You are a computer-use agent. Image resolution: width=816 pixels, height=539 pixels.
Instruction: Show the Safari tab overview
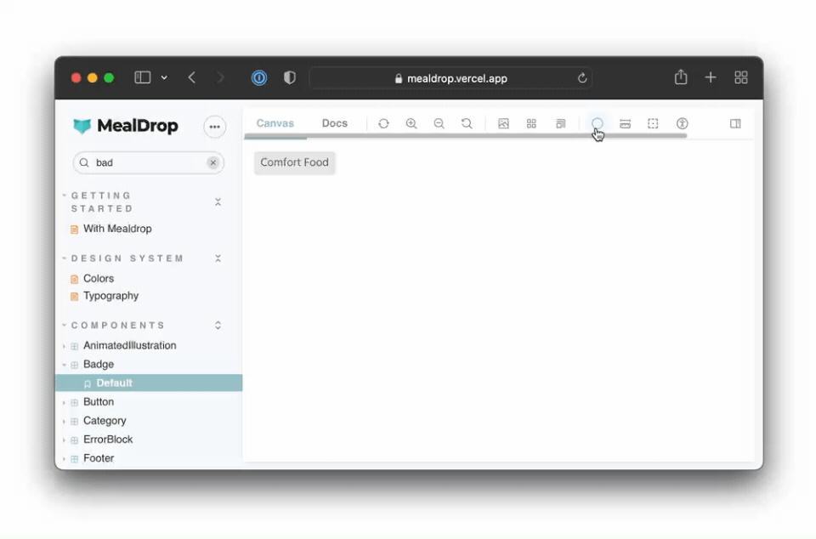point(740,77)
